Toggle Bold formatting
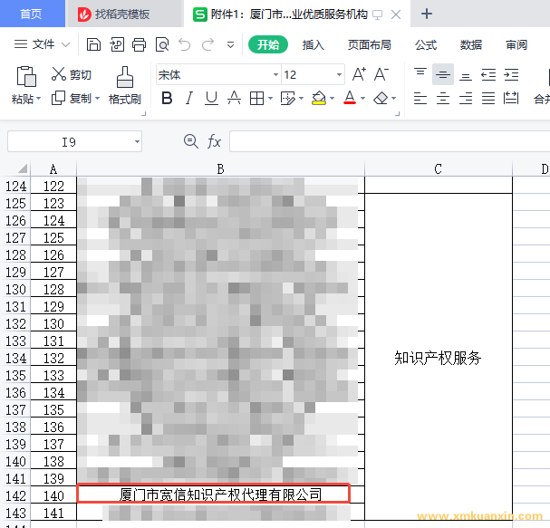Screen dimensions: 550x528 pyautogui.click(x=167, y=99)
